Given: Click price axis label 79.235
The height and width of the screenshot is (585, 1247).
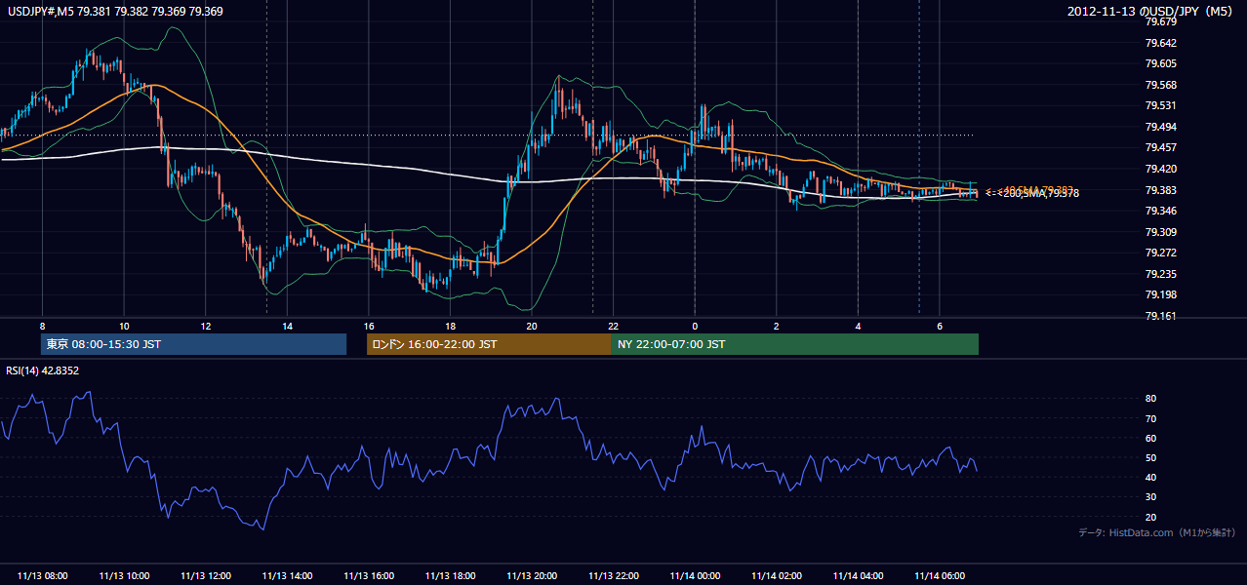Looking at the screenshot, I should pyautogui.click(x=1160, y=274).
